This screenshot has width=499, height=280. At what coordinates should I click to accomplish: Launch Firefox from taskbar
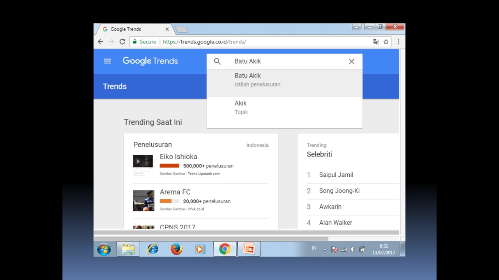pyautogui.click(x=177, y=249)
